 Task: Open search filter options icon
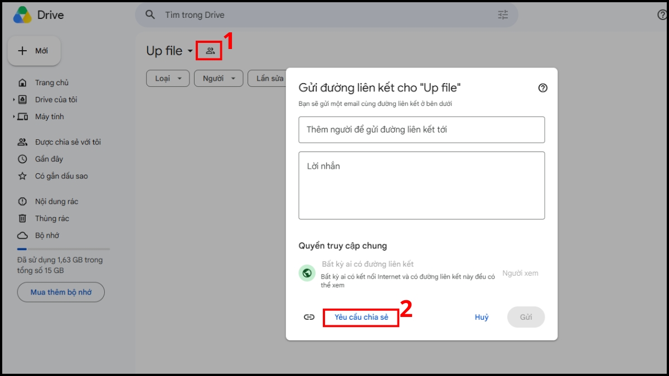pos(503,15)
